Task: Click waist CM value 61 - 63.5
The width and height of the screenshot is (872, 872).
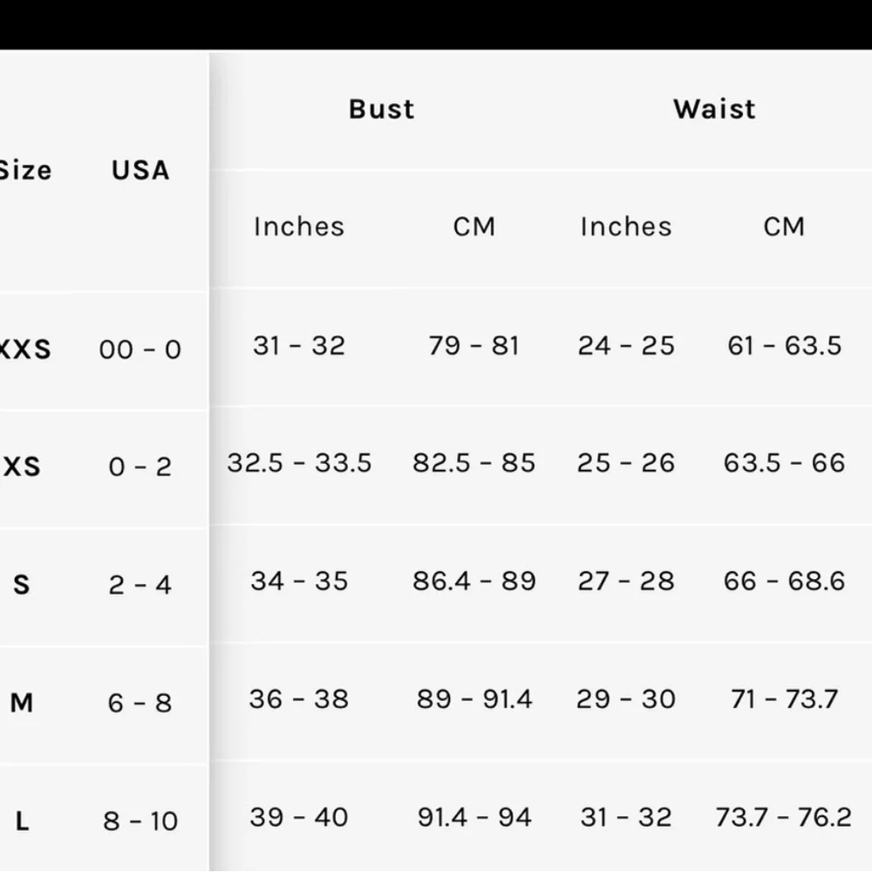Action: [784, 346]
